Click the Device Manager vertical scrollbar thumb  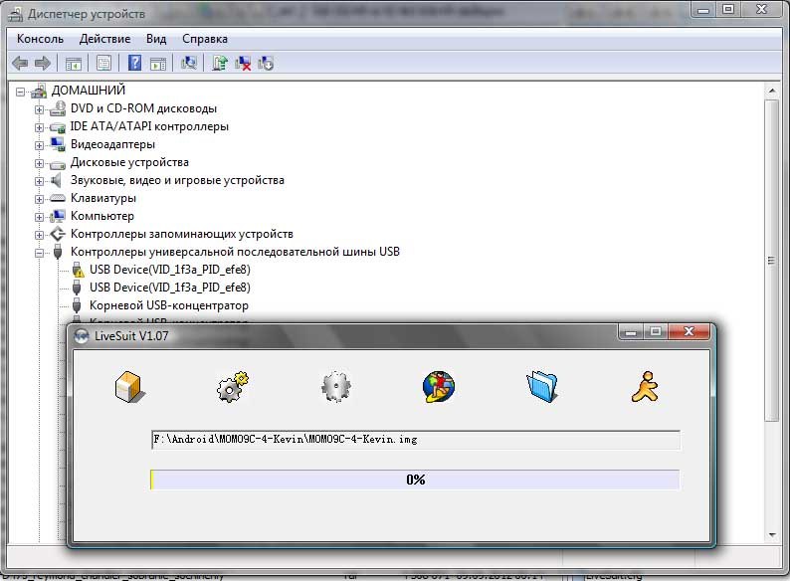(x=772, y=260)
